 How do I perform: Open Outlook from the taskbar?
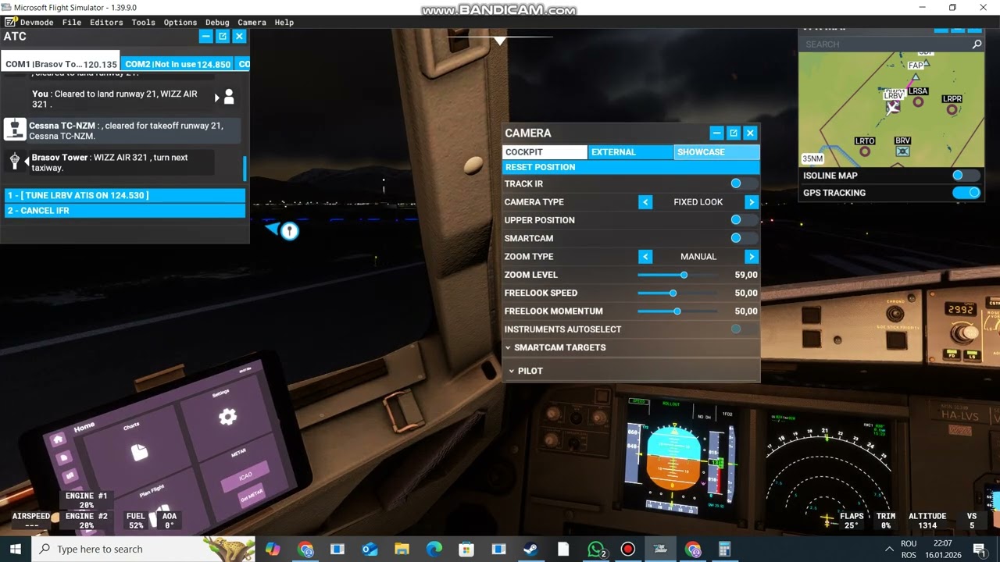pyautogui.click(x=370, y=550)
